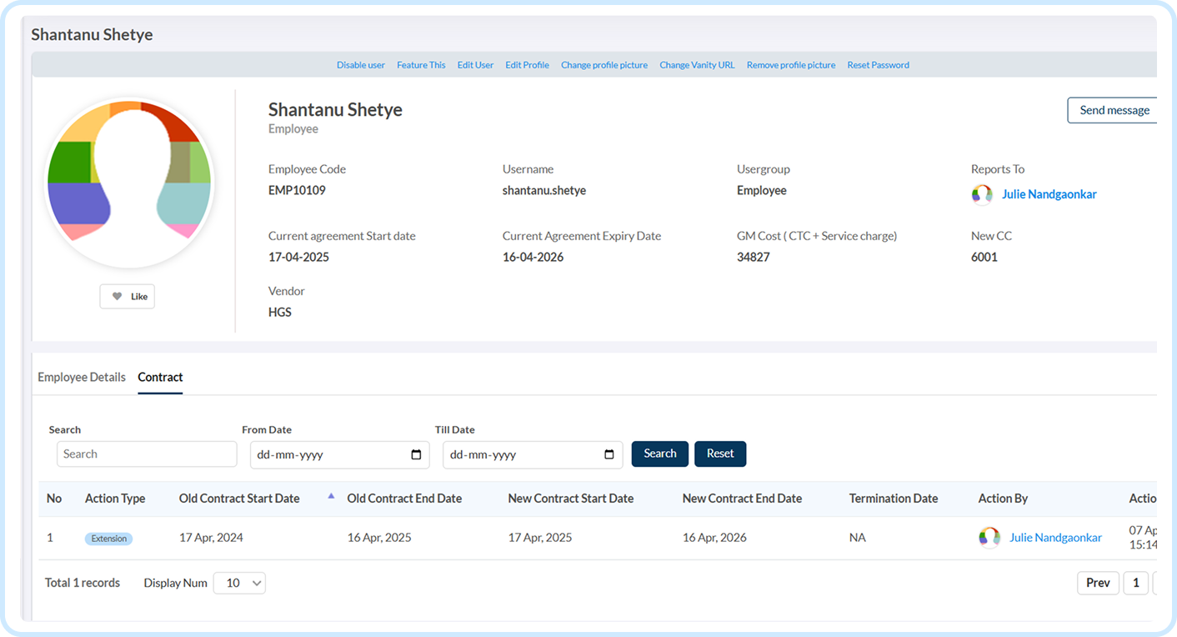Click the Old Contract End Date header
The image size is (1177, 637).
click(404, 499)
